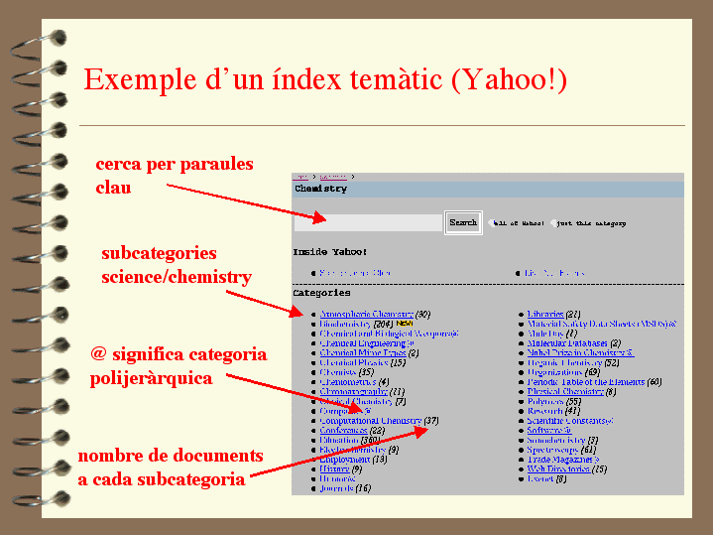This screenshot has width=713, height=535.
Task: Open the Libraries category link
Action: click(545, 315)
